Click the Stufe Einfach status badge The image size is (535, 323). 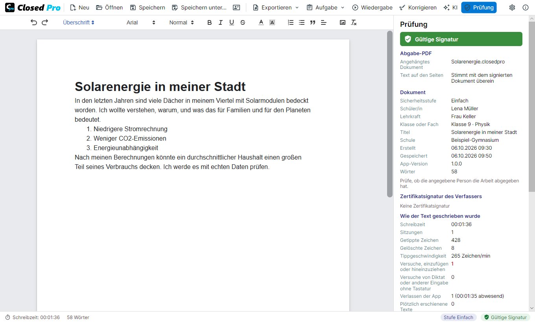click(458, 317)
